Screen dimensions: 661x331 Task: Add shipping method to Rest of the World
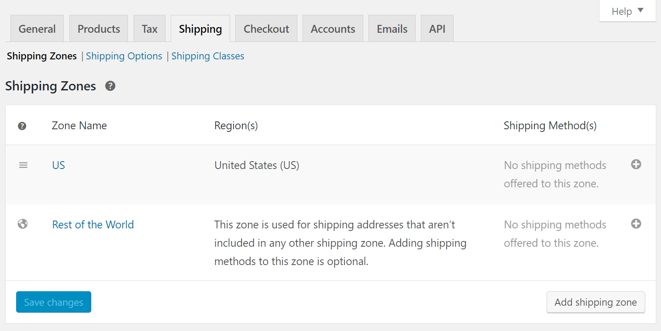636,224
